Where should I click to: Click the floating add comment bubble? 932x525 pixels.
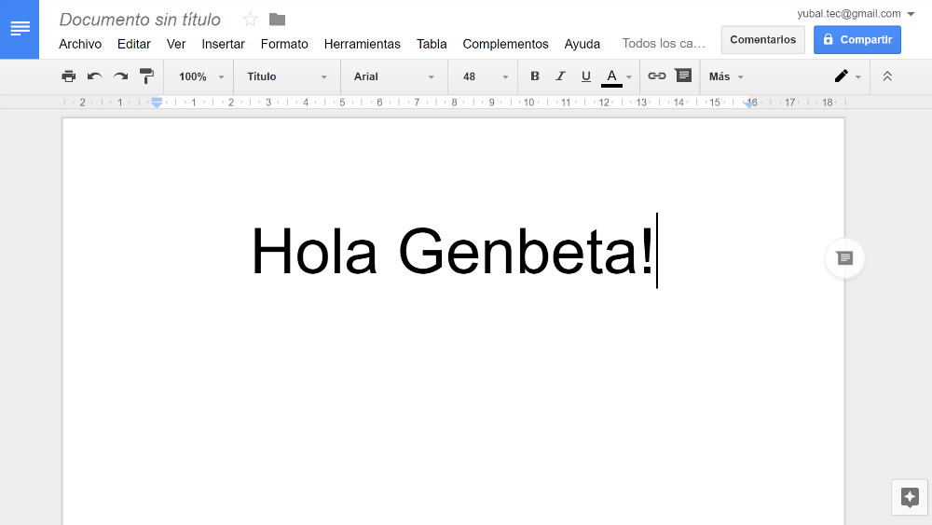tap(844, 258)
